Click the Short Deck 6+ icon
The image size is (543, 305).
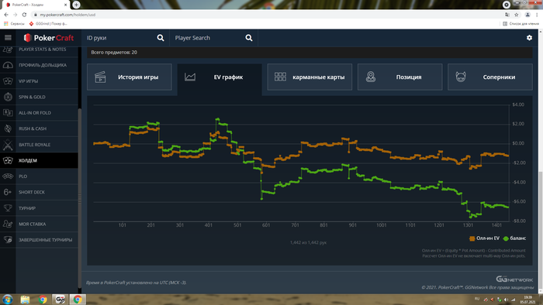coord(8,192)
